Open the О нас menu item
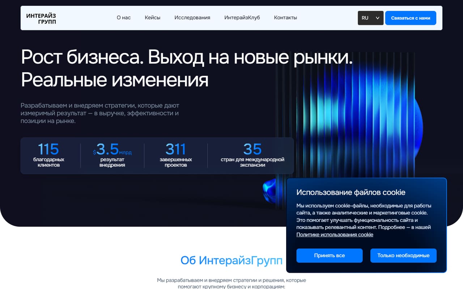The height and width of the screenshot is (289, 463). tap(124, 18)
